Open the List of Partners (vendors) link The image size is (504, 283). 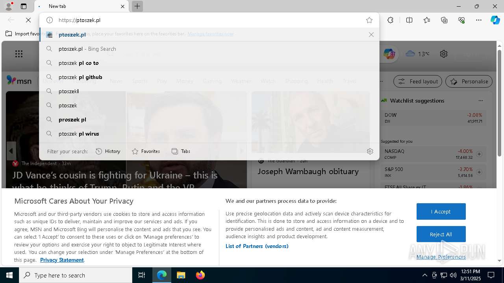pyautogui.click(x=257, y=246)
